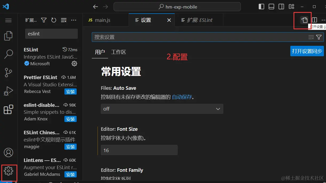This screenshot has width=326, height=183.
Task: Click Files: Auto Save setting title
Action: click(x=118, y=88)
